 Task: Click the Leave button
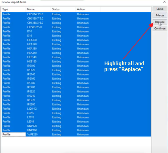(x=160, y=9)
